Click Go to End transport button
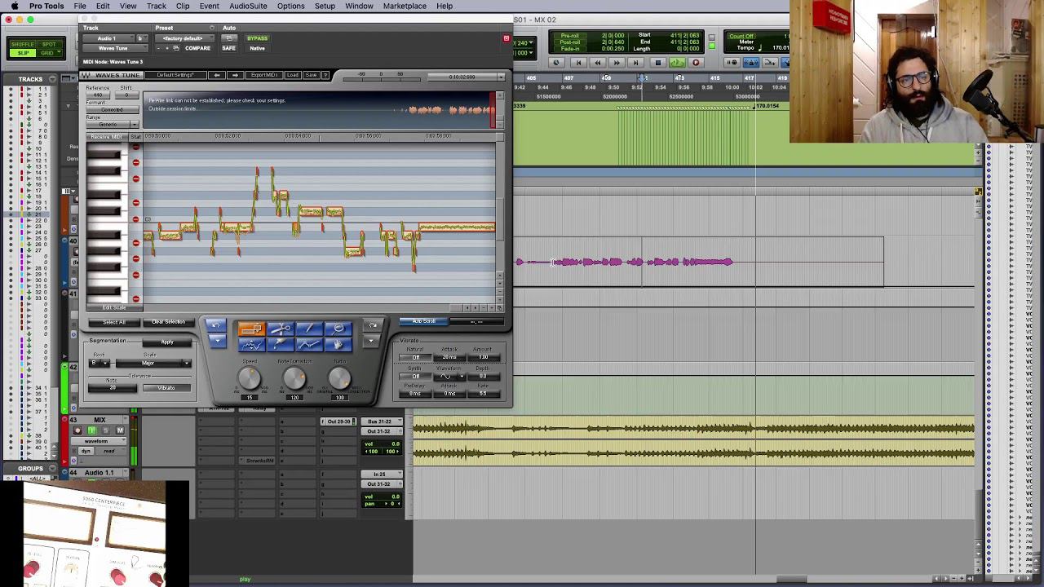1044x587 pixels. (x=636, y=63)
